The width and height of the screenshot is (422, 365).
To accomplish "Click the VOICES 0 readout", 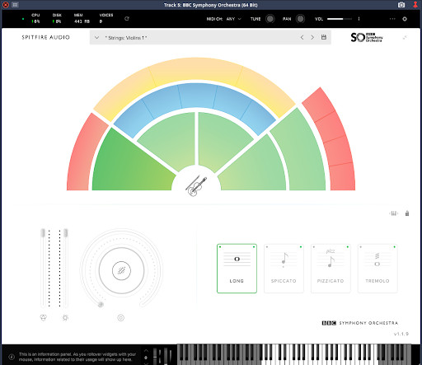I will [x=106, y=19].
